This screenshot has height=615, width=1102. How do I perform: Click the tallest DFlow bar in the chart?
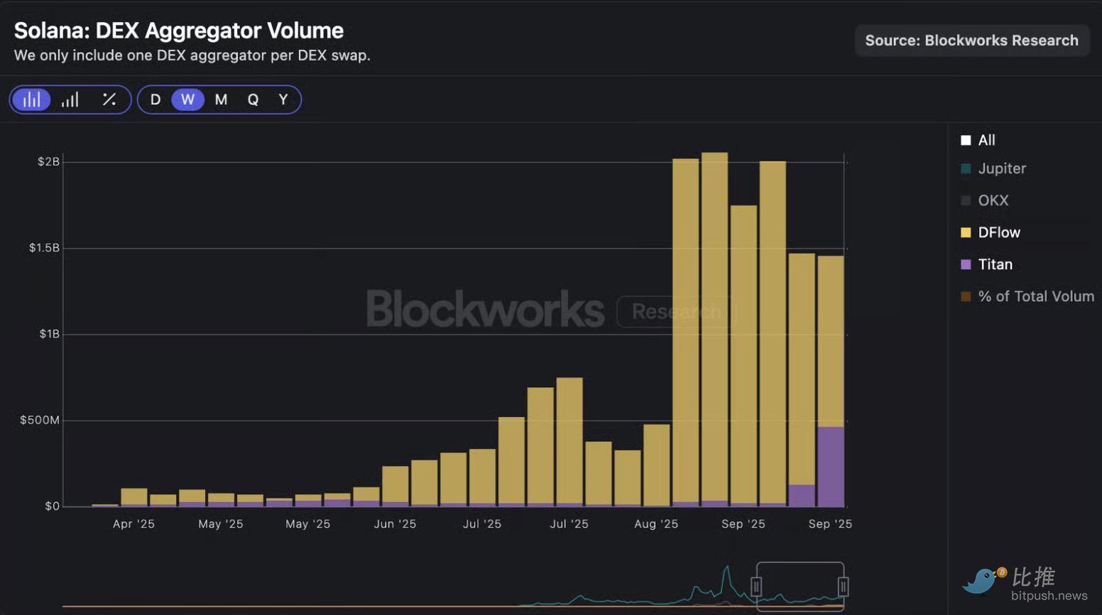tap(714, 320)
